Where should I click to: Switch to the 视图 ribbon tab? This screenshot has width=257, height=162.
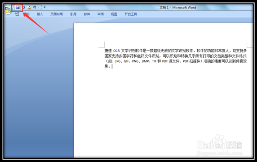(x=114, y=14)
